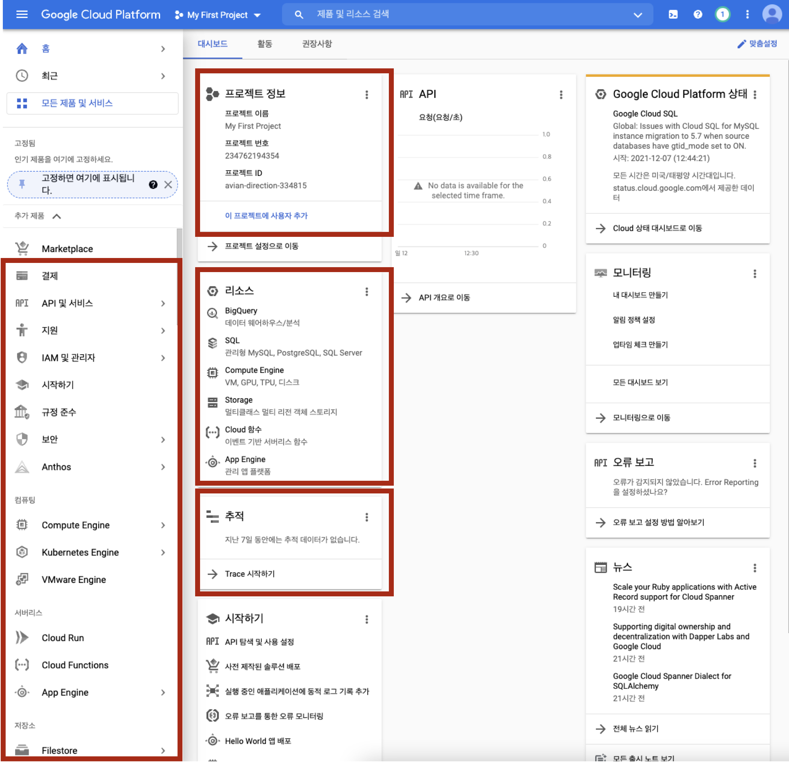Click the 맞춤설정 customize button

click(757, 43)
